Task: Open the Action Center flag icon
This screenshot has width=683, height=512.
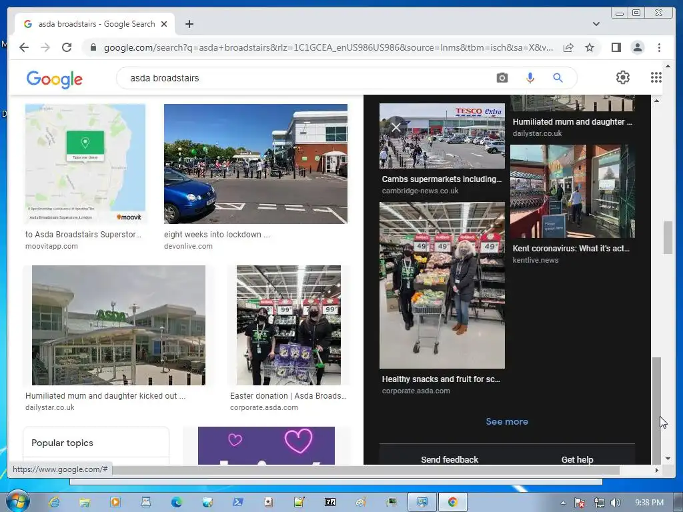Action: (580, 503)
